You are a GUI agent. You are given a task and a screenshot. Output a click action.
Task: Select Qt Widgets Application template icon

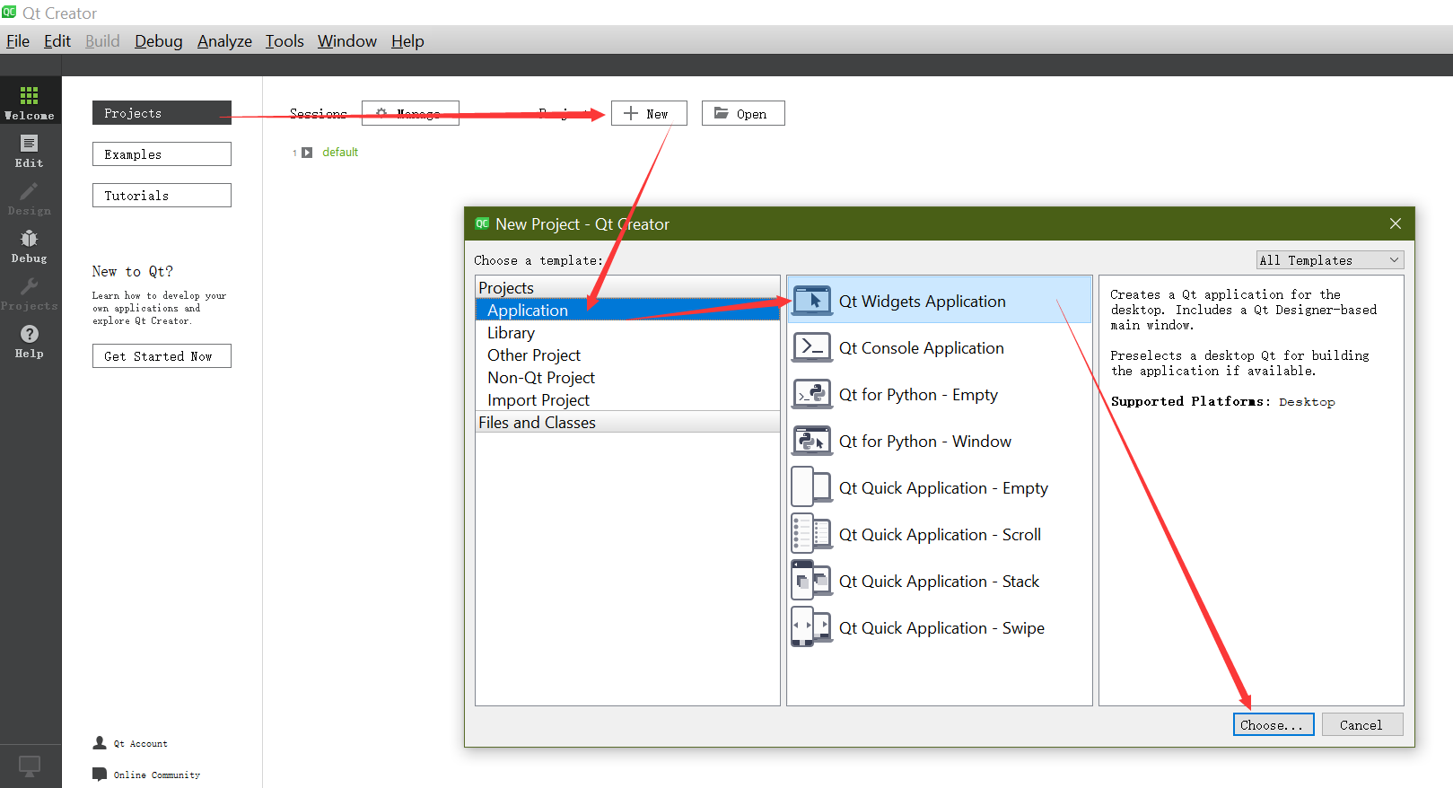pos(812,301)
